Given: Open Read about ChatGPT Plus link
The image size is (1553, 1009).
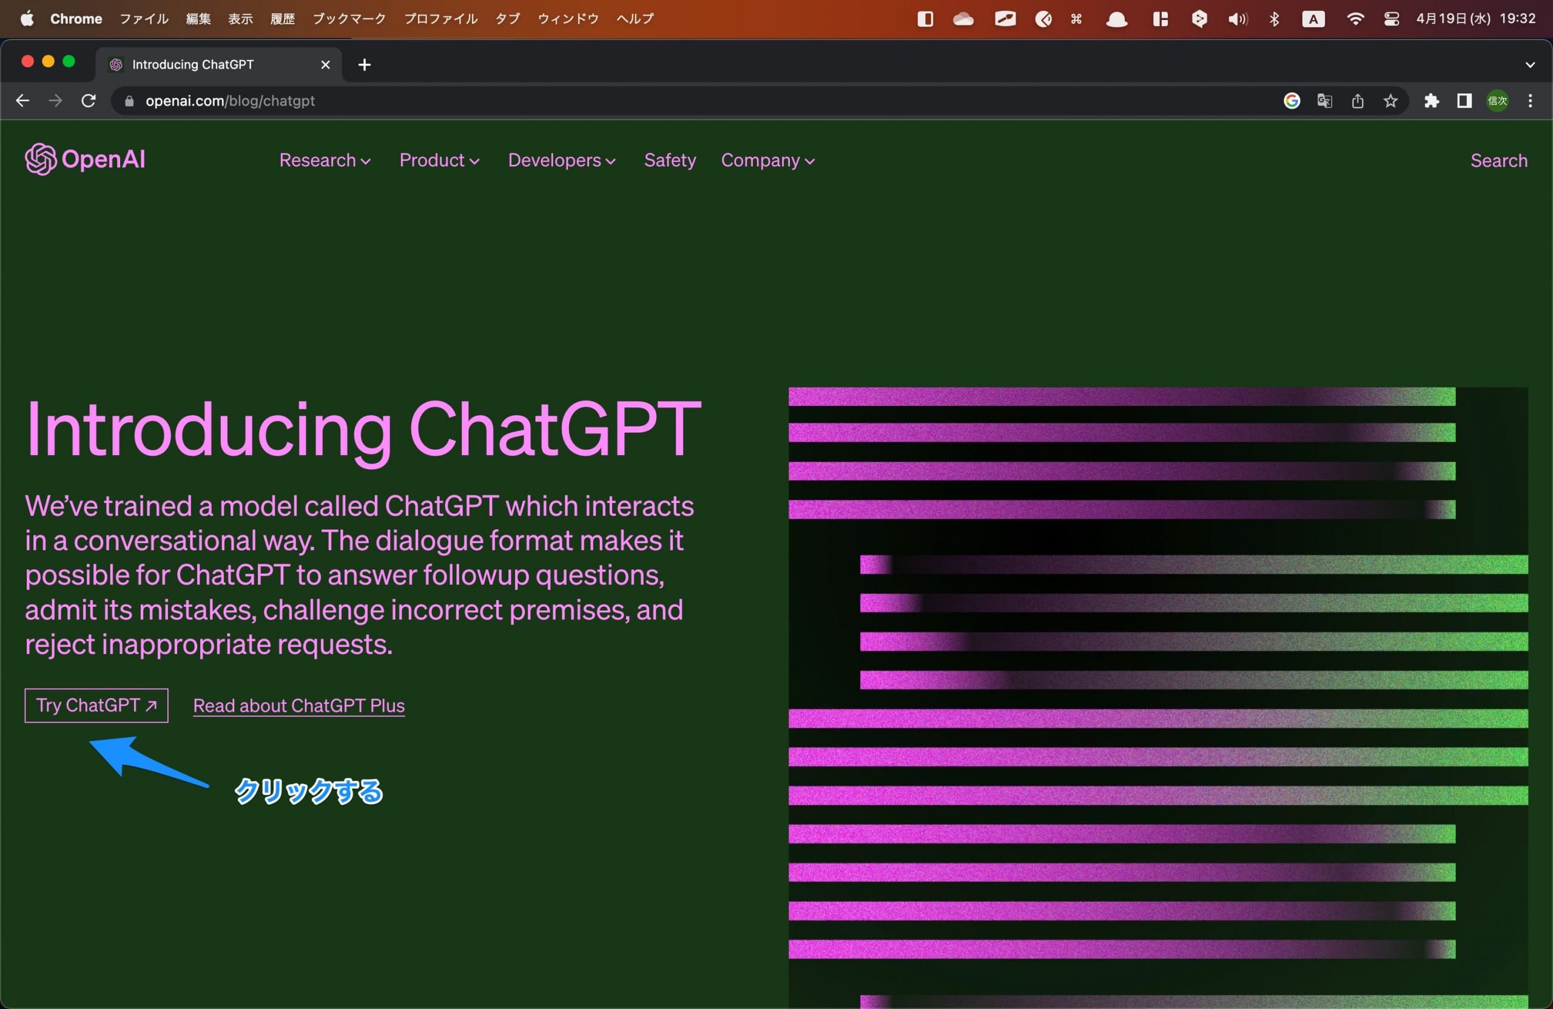Looking at the screenshot, I should point(299,706).
